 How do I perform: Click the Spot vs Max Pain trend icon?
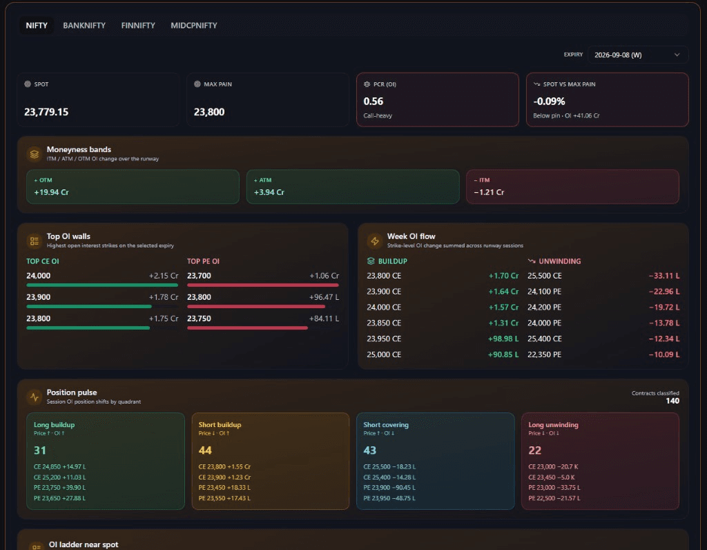pyautogui.click(x=536, y=84)
